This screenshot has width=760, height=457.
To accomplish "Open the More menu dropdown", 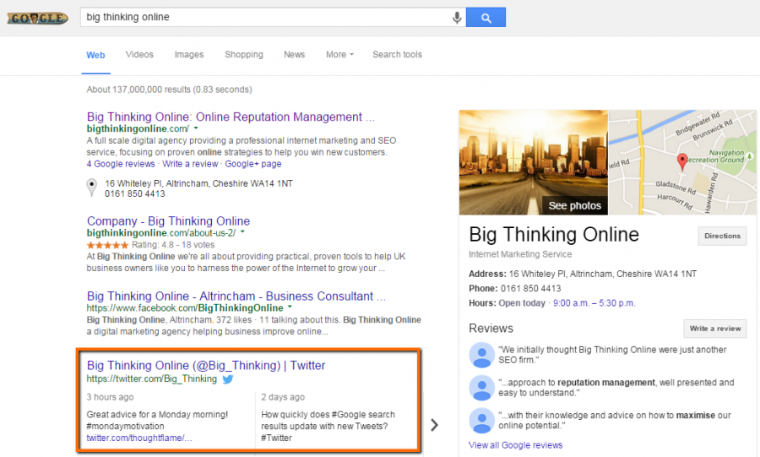I will 339,55.
